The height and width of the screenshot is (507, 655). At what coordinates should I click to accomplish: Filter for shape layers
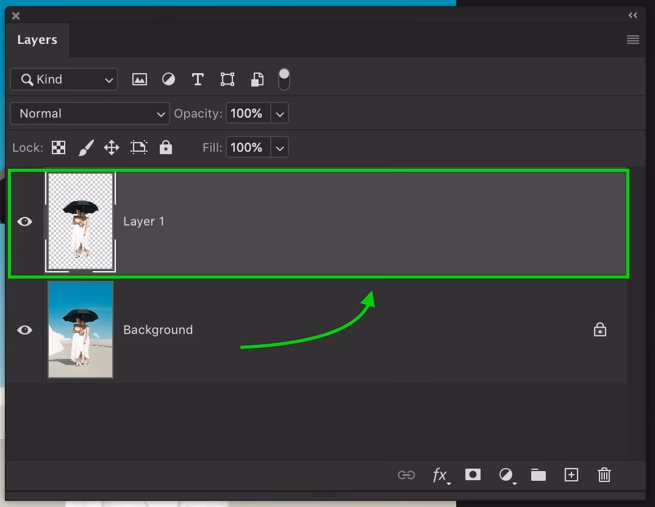point(227,79)
